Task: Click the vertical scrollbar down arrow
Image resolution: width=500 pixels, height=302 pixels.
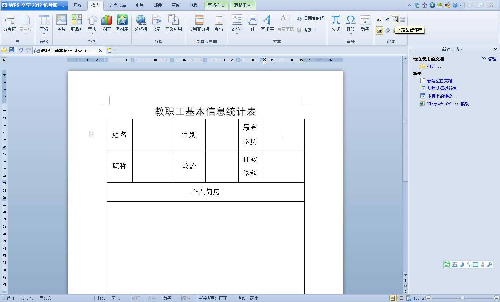Action: 405,275
